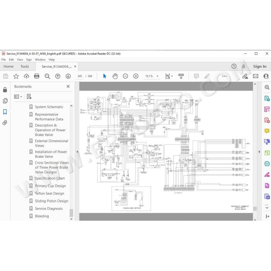Go to the previous page
This screenshot has width=271, height=271.
[58, 76]
